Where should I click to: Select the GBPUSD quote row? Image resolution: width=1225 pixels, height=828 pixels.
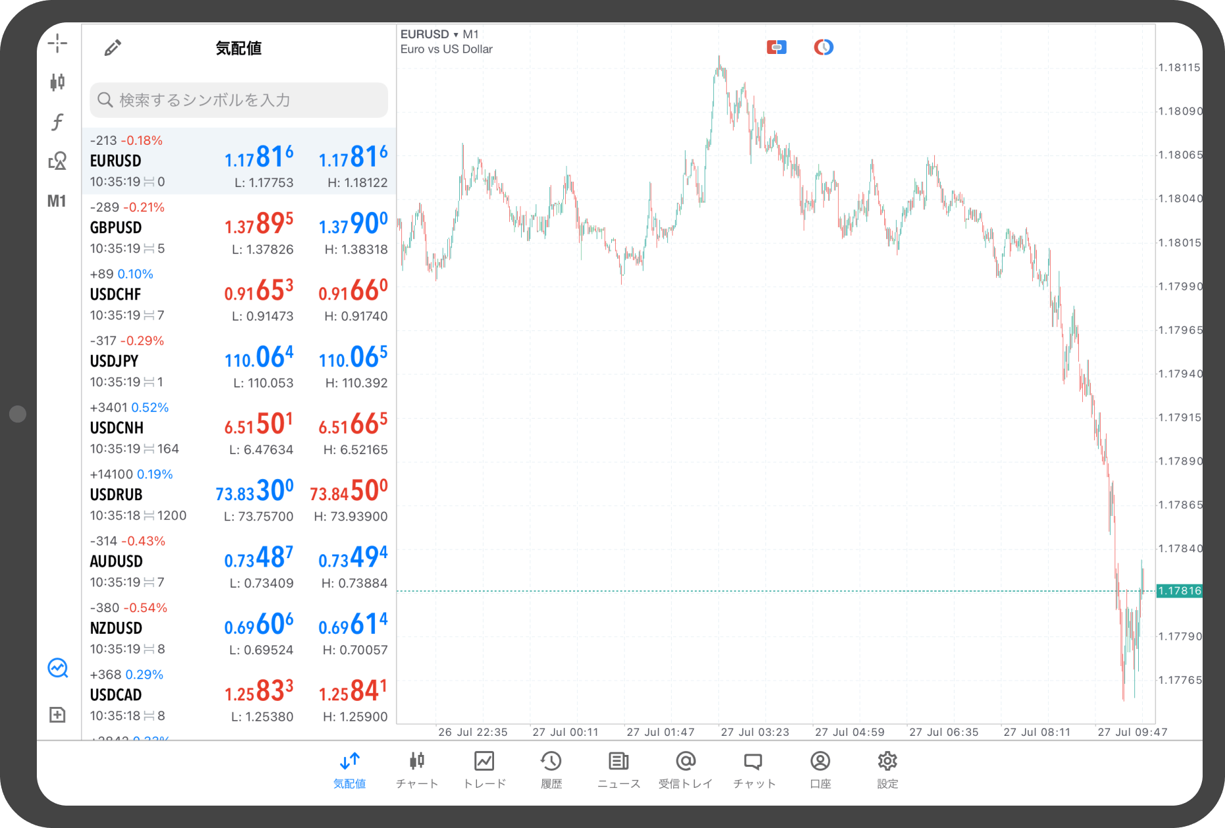238,228
